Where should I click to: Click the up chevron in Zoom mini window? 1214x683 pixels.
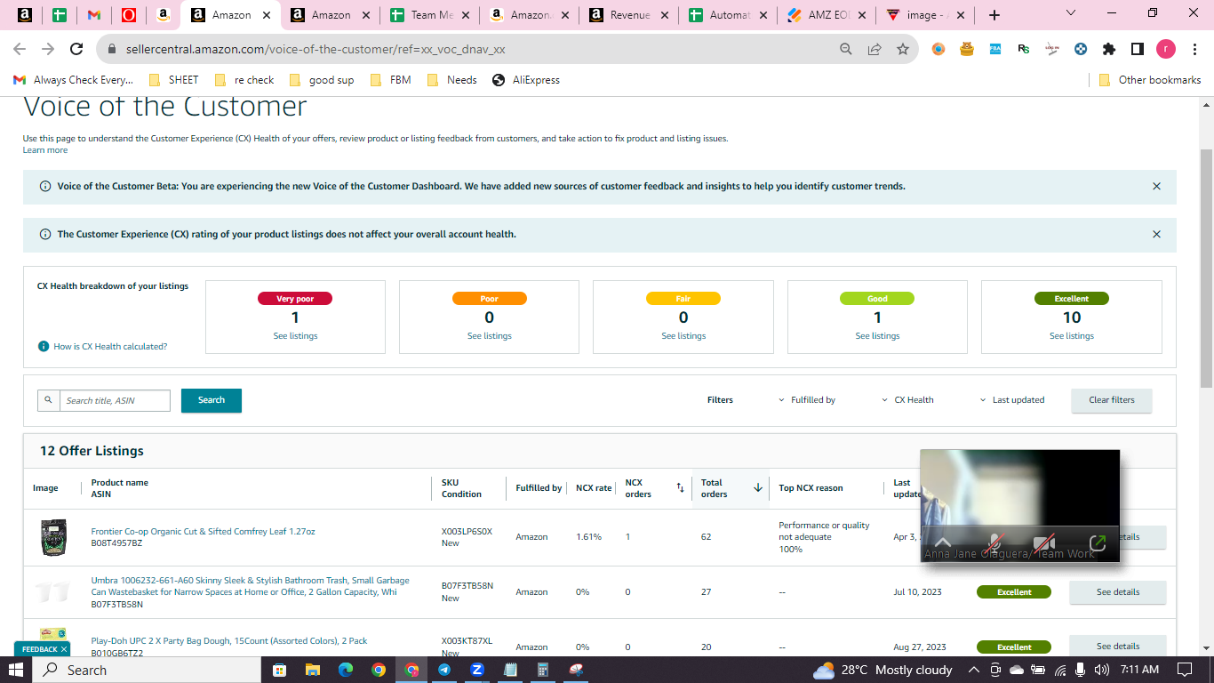943,542
